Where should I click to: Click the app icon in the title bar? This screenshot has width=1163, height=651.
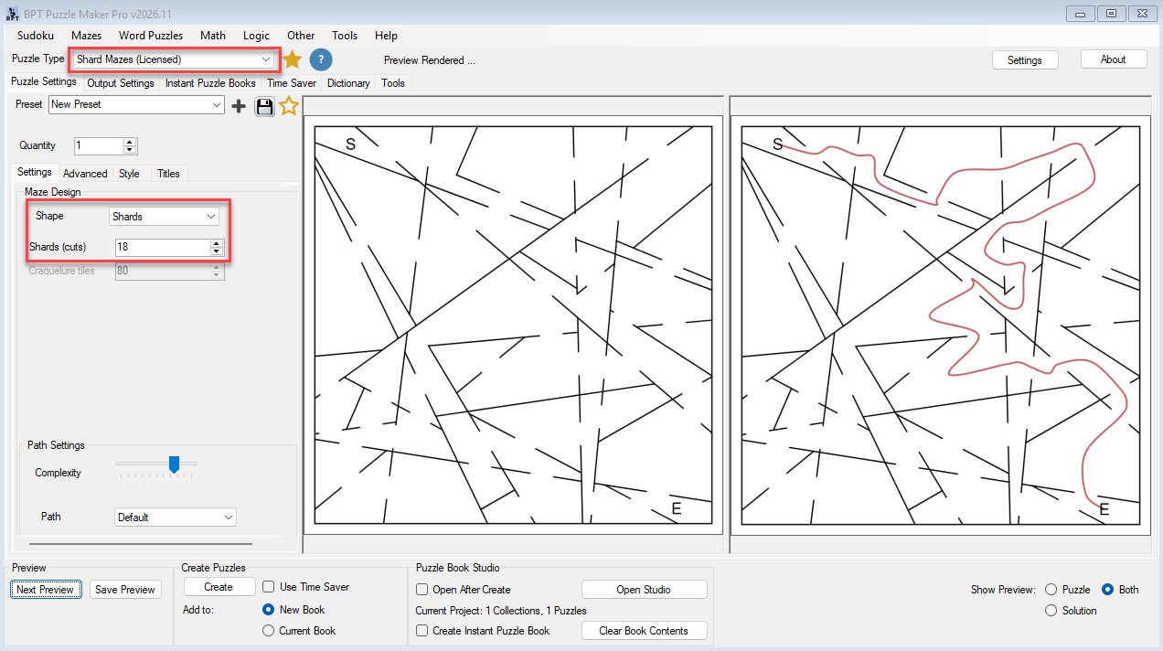pyautogui.click(x=12, y=14)
